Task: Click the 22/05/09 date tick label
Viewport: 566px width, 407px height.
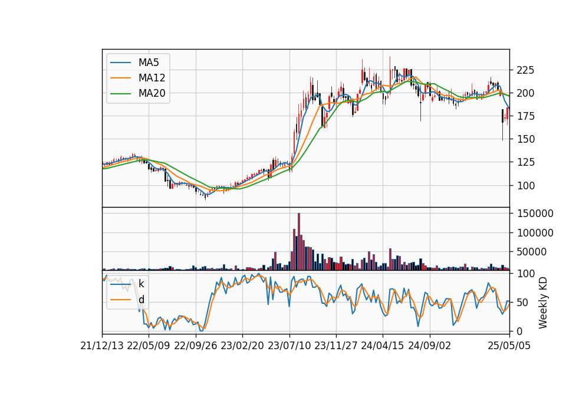Action: click(x=149, y=346)
